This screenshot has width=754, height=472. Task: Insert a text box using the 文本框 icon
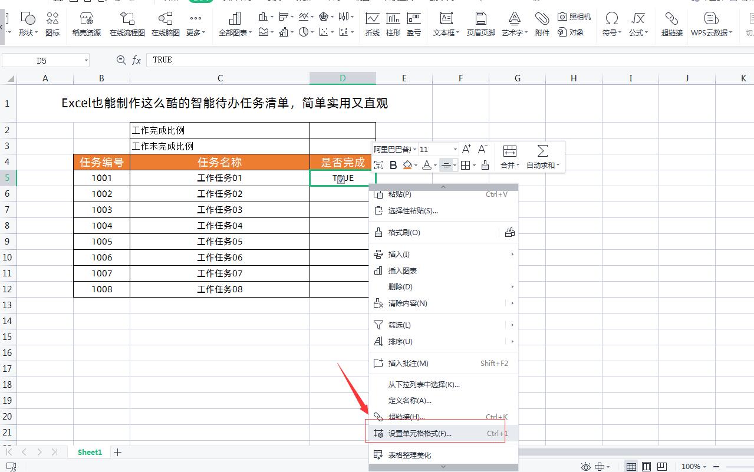pyautogui.click(x=446, y=24)
